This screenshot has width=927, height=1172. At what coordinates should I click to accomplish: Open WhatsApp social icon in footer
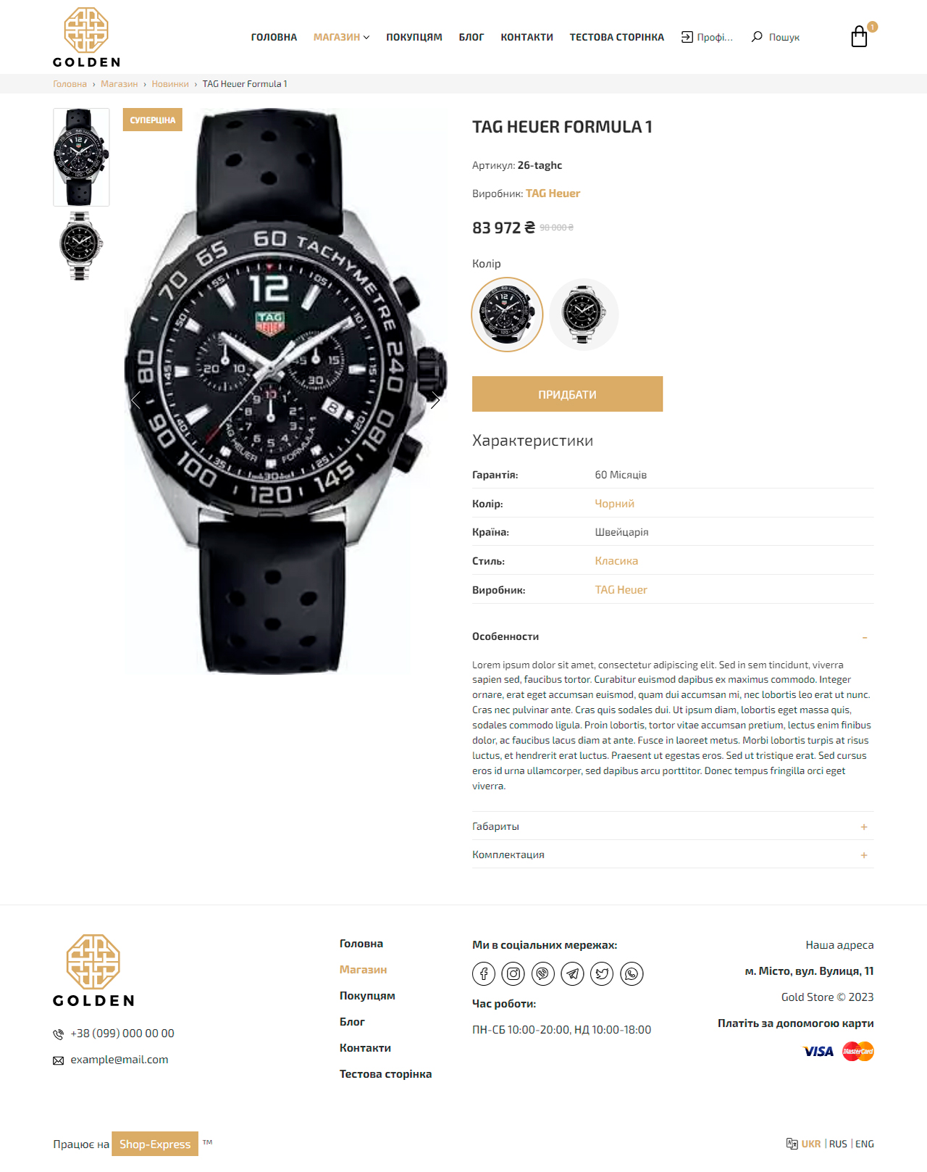pyautogui.click(x=632, y=973)
